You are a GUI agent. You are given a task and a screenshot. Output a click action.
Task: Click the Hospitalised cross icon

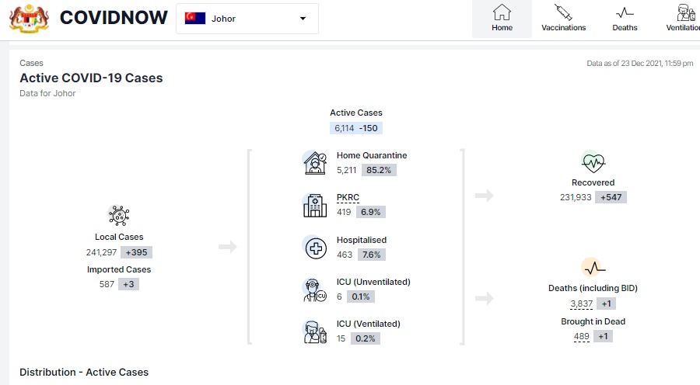coord(314,248)
